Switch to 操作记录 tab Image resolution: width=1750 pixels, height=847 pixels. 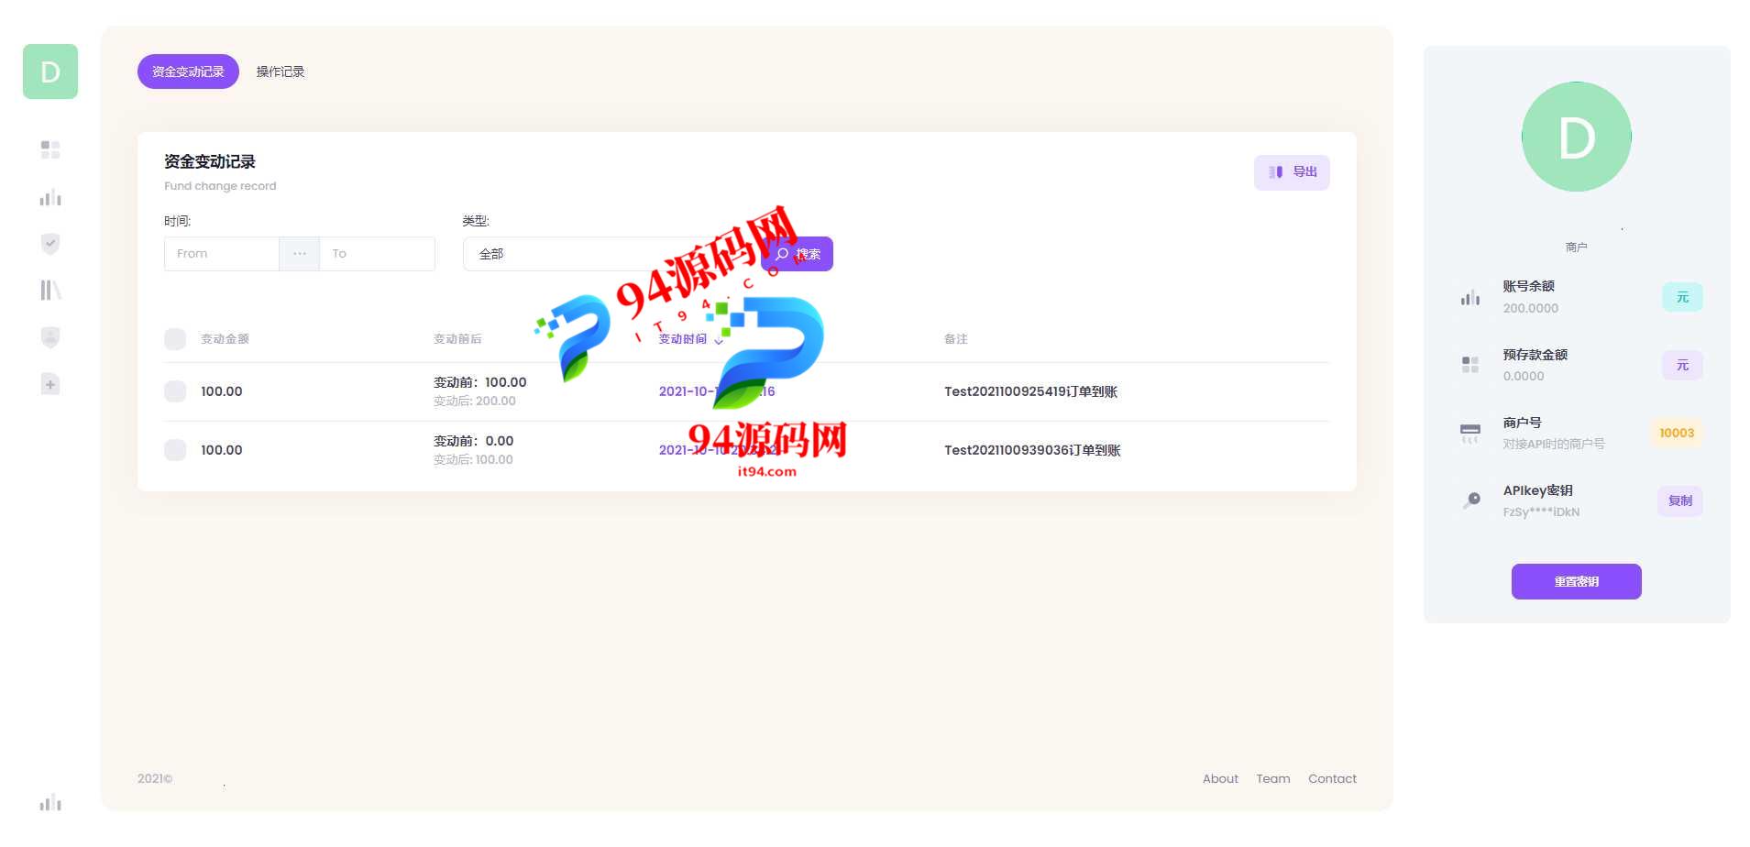click(x=281, y=71)
